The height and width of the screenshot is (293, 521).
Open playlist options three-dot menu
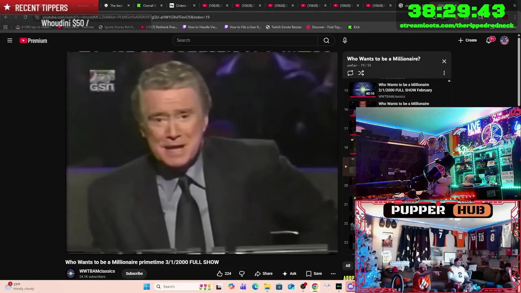click(444, 73)
